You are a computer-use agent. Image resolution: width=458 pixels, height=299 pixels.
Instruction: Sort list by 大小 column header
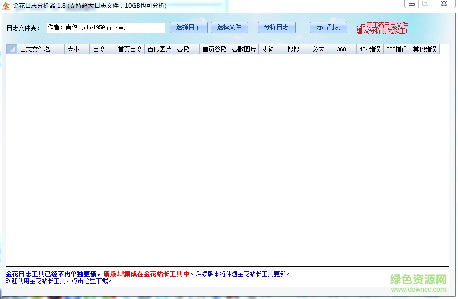(76, 49)
